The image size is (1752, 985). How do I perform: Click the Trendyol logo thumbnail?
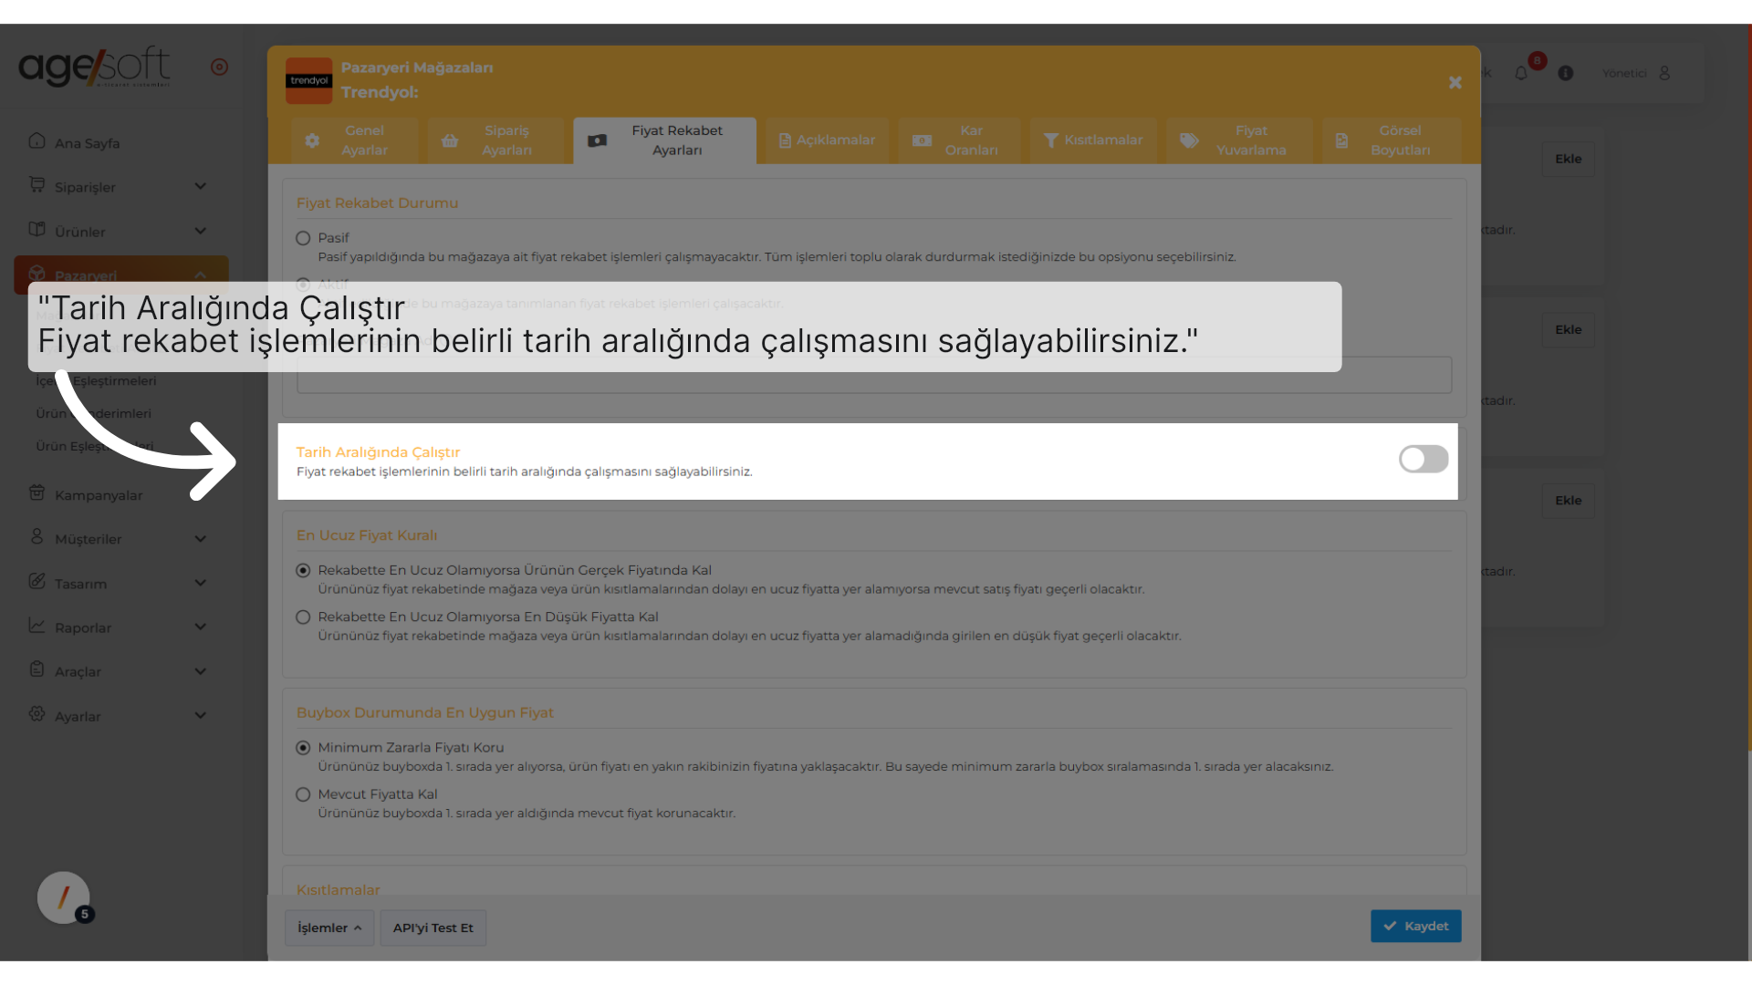pyautogui.click(x=308, y=80)
